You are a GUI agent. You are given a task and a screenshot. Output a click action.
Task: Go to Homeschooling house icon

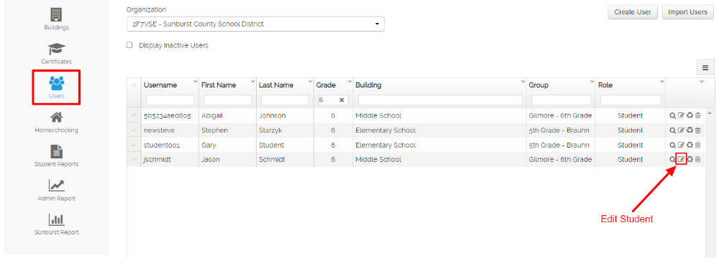coord(56,117)
